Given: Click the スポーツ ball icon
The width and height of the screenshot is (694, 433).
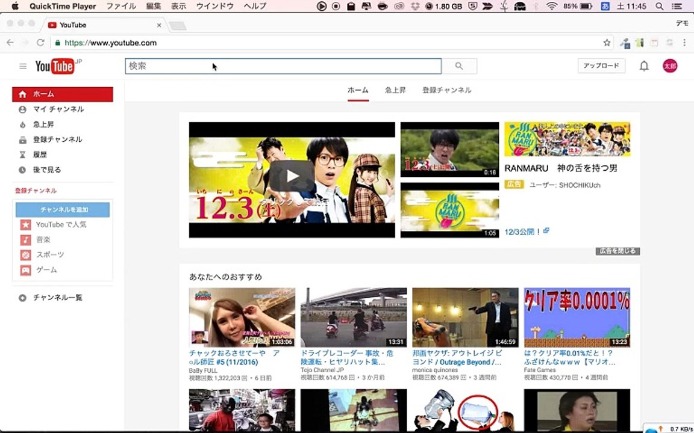Looking at the screenshot, I should (26, 255).
